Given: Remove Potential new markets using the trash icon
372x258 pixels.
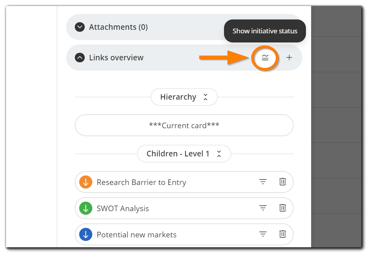Looking at the screenshot, I should (282, 234).
